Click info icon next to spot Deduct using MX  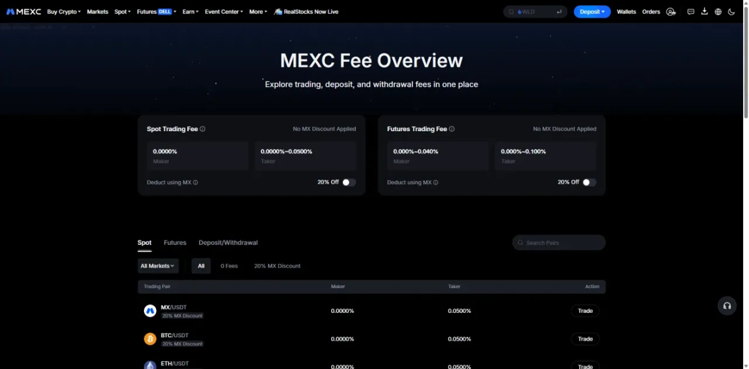pos(195,182)
